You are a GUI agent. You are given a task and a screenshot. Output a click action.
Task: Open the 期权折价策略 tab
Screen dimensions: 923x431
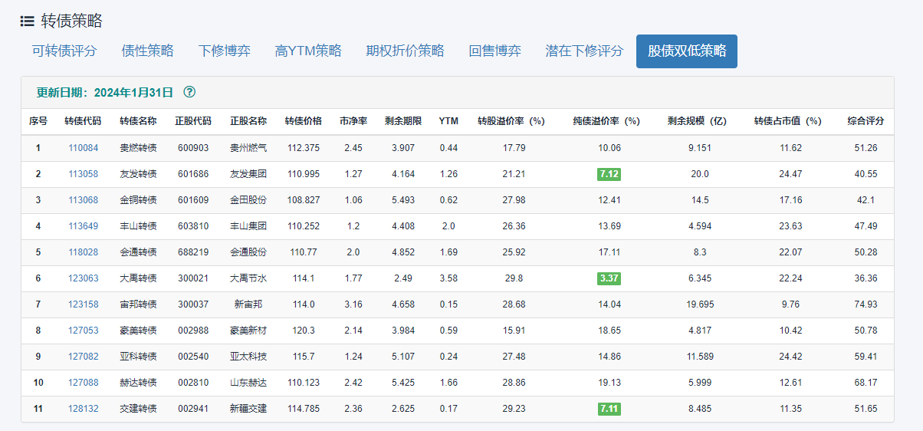[405, 51]
